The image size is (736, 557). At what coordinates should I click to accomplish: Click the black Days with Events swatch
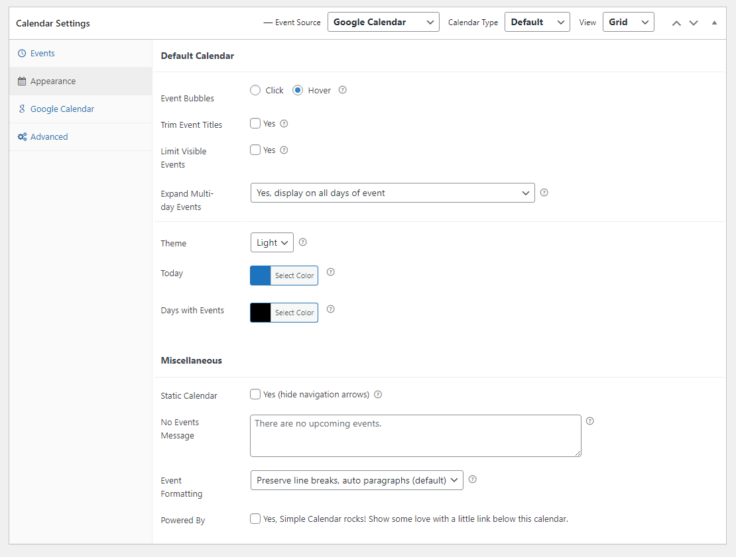click(261, 313)
